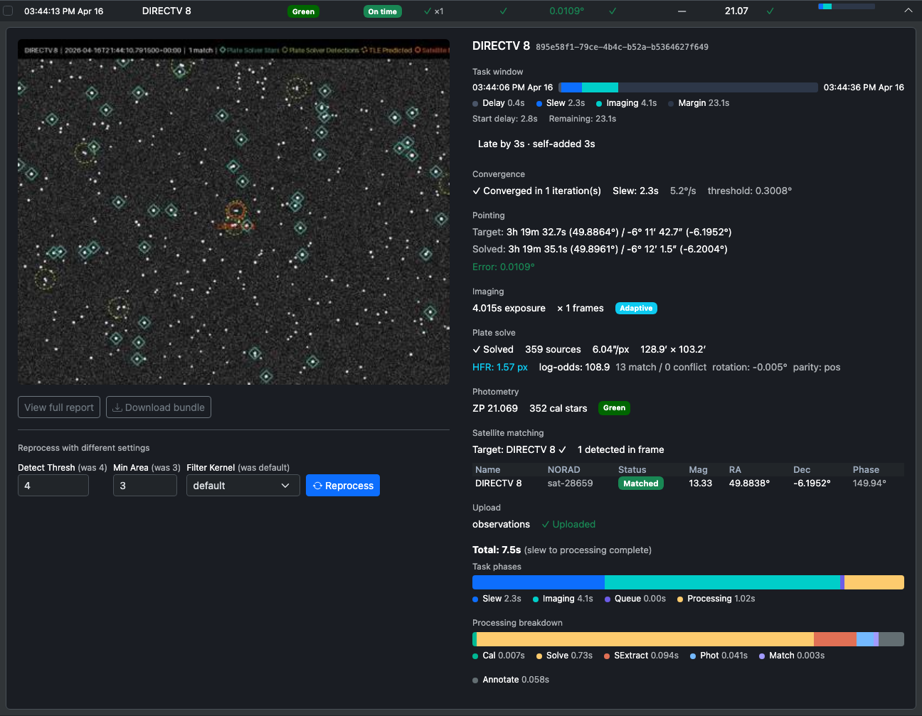This screenshot has width=922, height=716.
Task: Focus the Min Area input field
Action: [x=145, y=486]
